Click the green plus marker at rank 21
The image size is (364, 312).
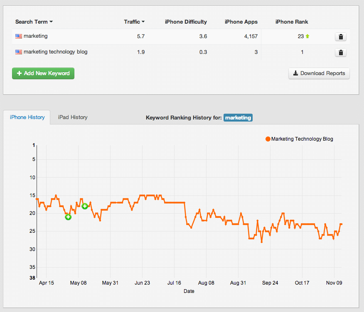point(68,217)
